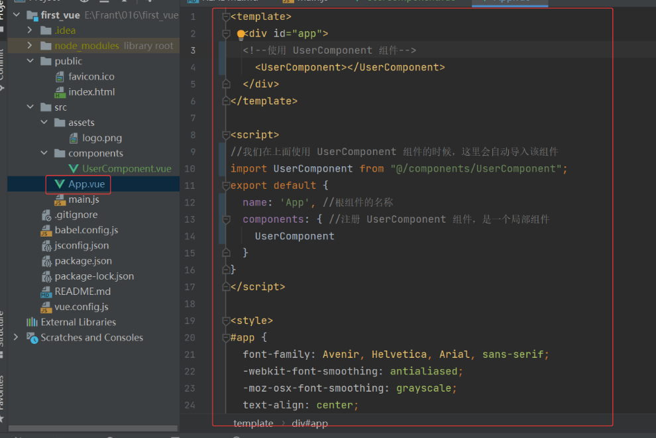Click the 'div#app' breadcrumb
Image resolution: width=656 pixels, height=438 pixels.
309,423
